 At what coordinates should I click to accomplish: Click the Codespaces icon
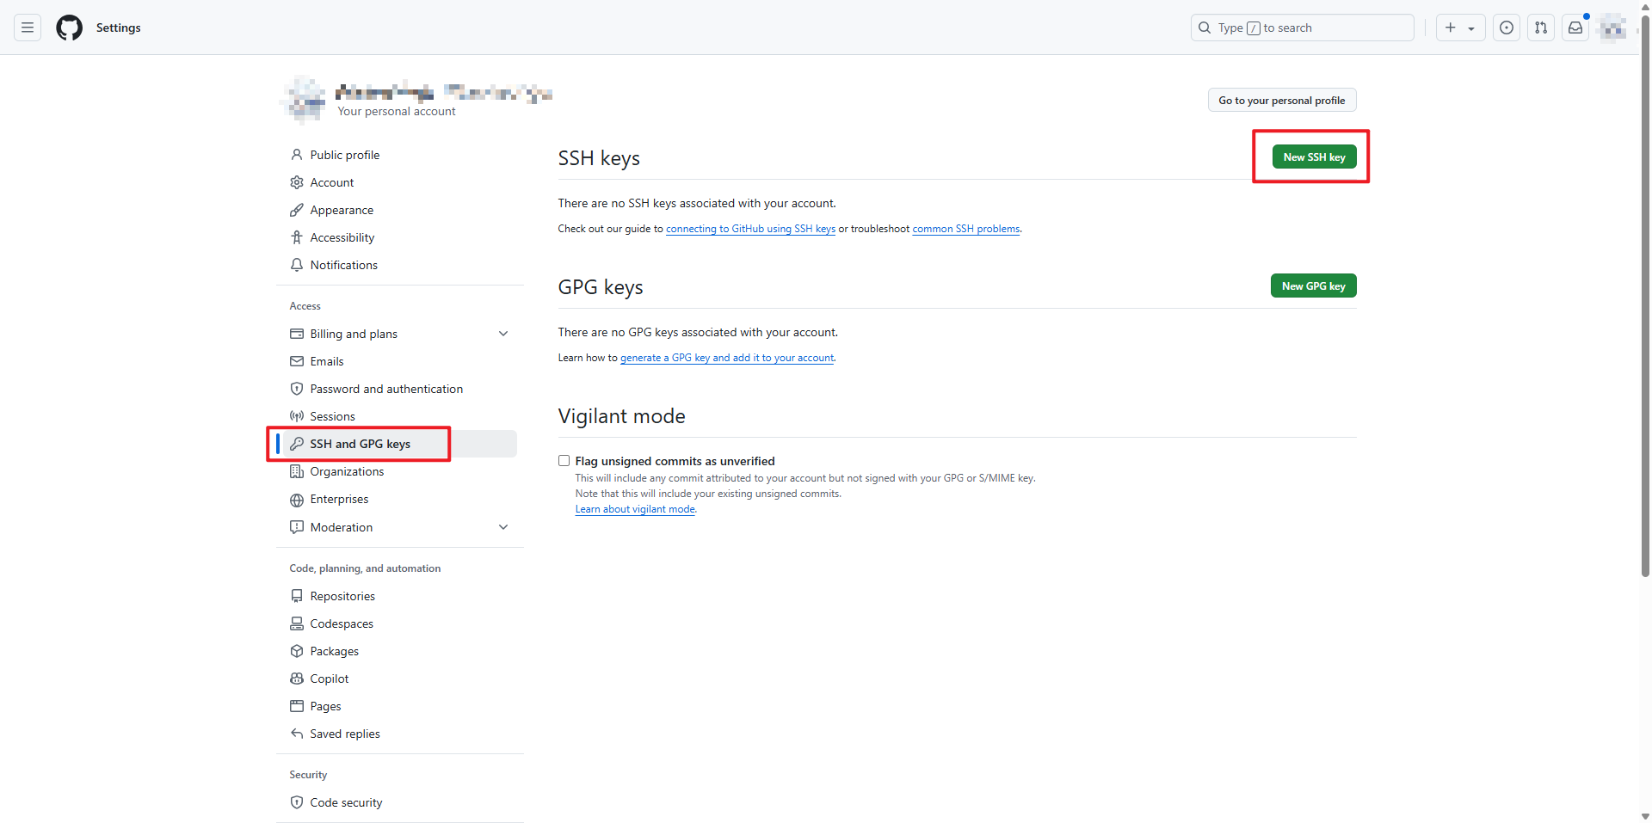tap(297, 623)
